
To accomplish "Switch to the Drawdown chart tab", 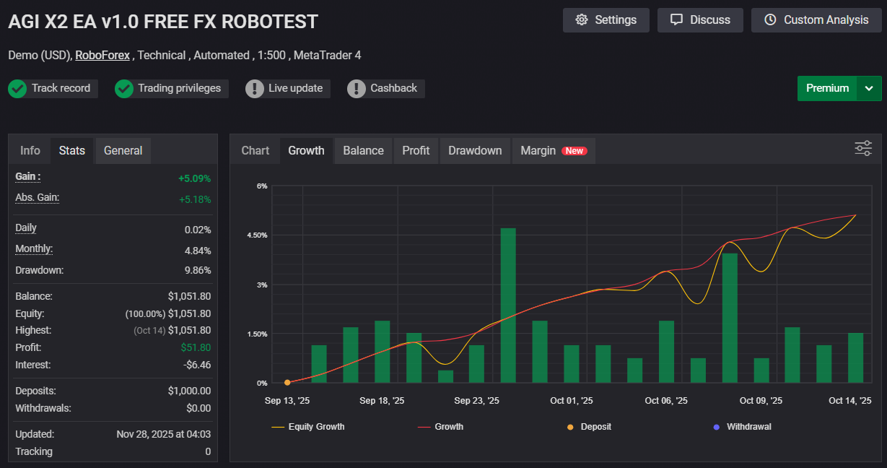I will click(475, 151).
